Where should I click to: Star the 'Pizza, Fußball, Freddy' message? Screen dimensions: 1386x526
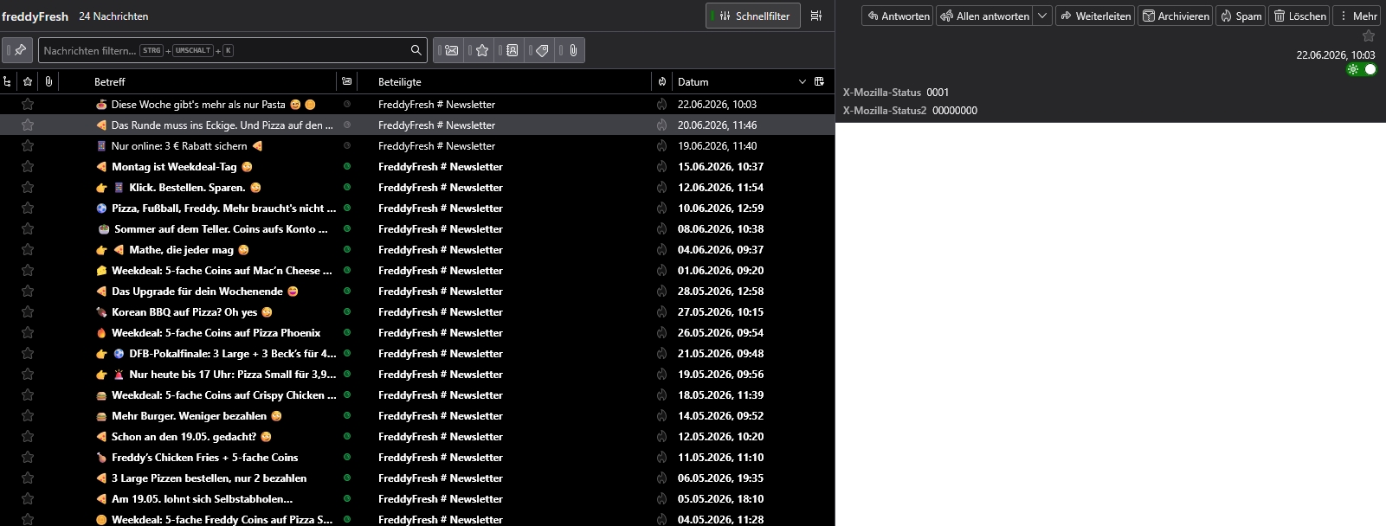(x=28, y=208)
